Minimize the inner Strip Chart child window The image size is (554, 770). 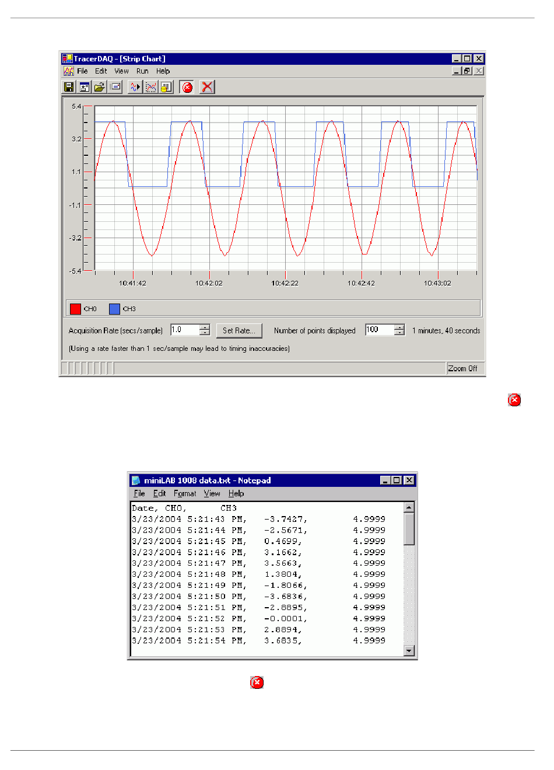point(457,71)
